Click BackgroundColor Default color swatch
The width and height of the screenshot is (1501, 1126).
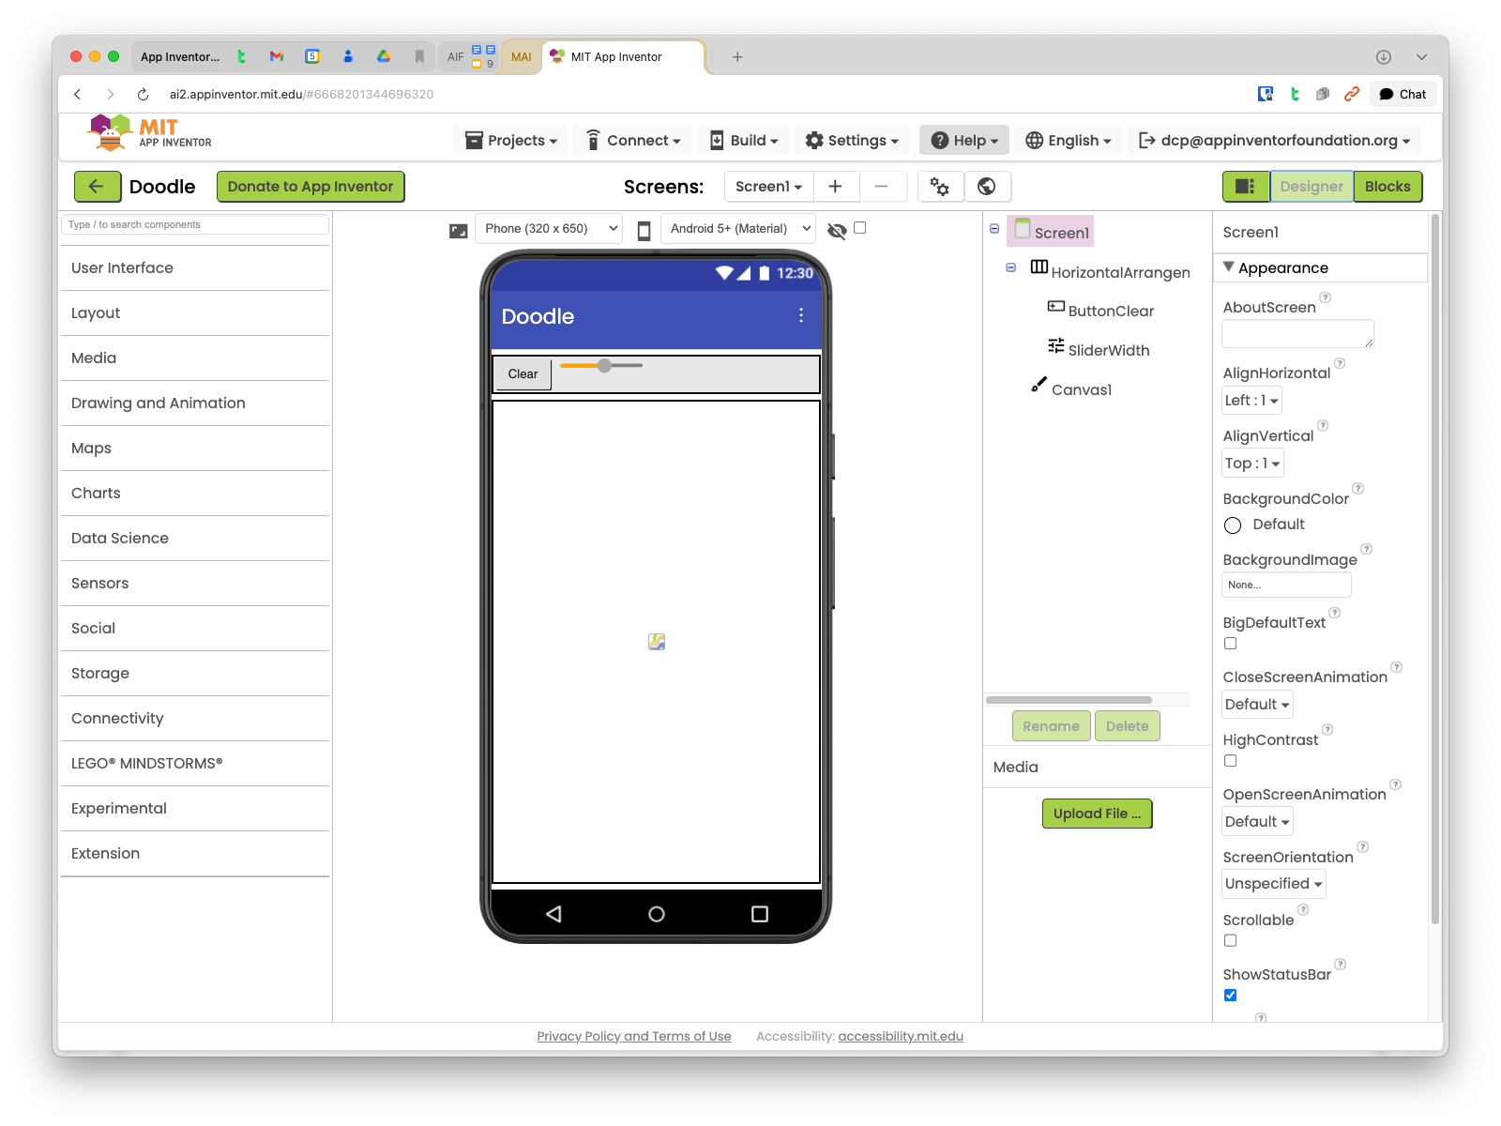[x=1233, y=525]
